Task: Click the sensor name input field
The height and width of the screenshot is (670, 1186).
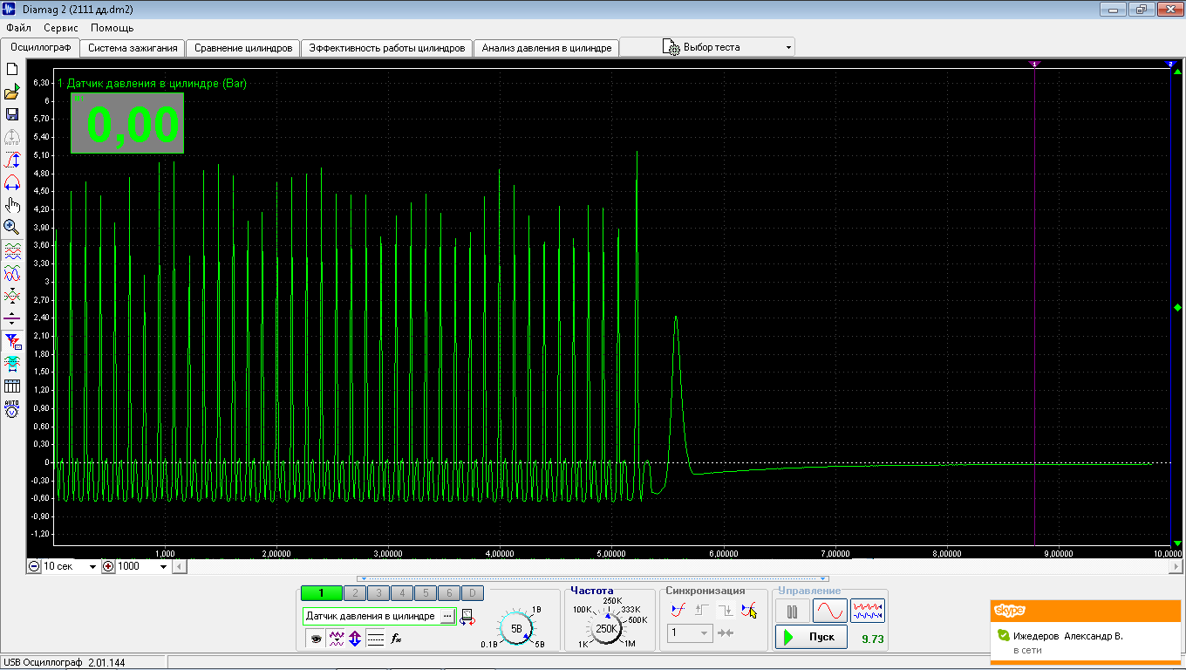Action: pos(372,616)
